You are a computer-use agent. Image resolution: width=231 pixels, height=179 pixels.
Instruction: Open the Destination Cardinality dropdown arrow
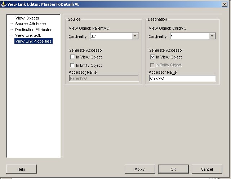[x=212, y=36]
